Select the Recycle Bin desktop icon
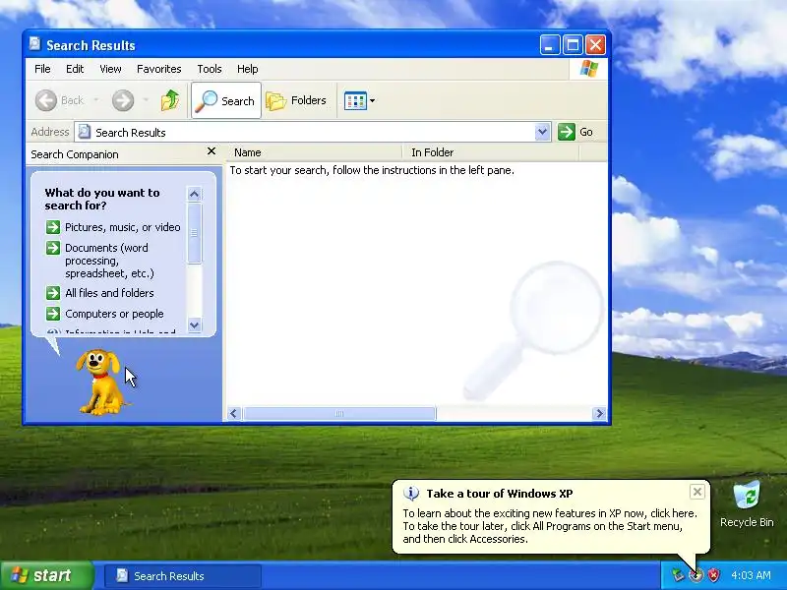The height and width of the screenshot is (590, 787). [x=747, y=504]
